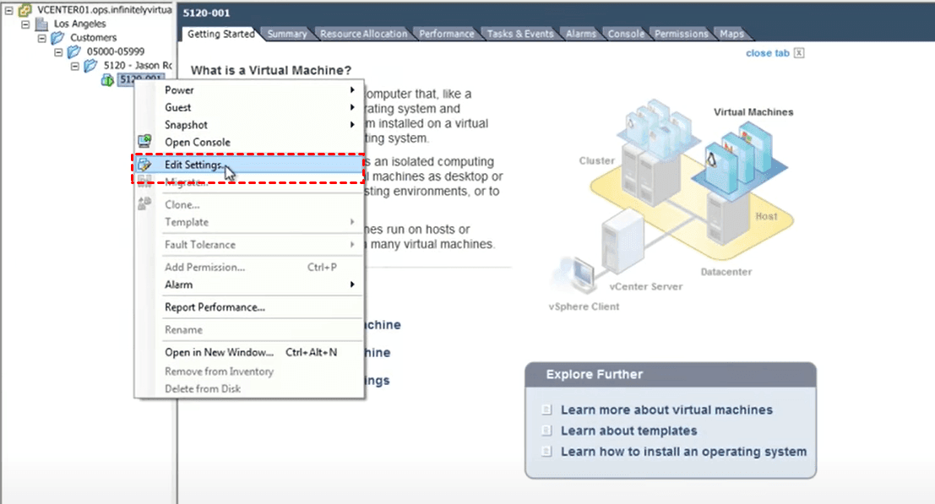Open the Power submenu
The image size is (935, 504).
coord(249,90)
